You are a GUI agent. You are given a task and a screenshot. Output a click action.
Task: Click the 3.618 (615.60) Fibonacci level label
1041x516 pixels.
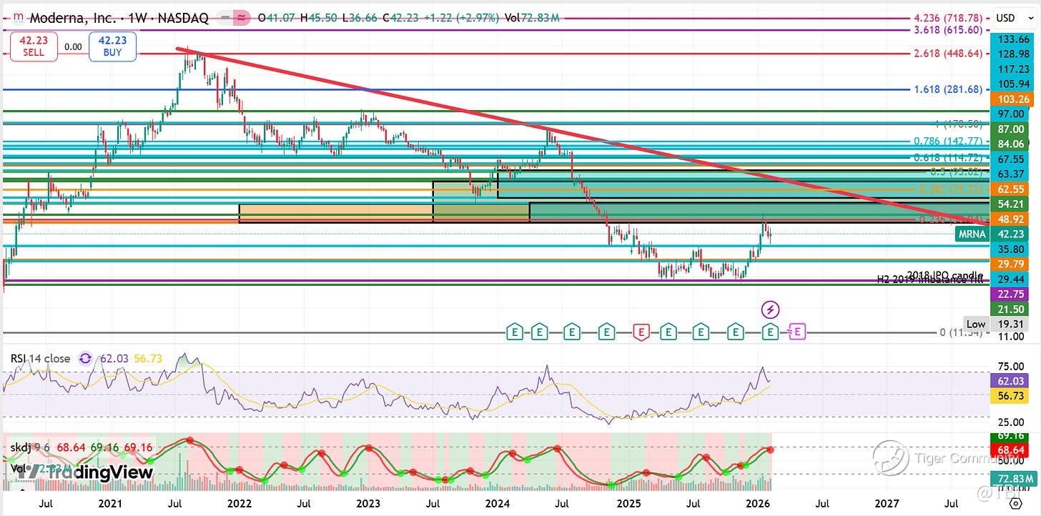(949, 30)
